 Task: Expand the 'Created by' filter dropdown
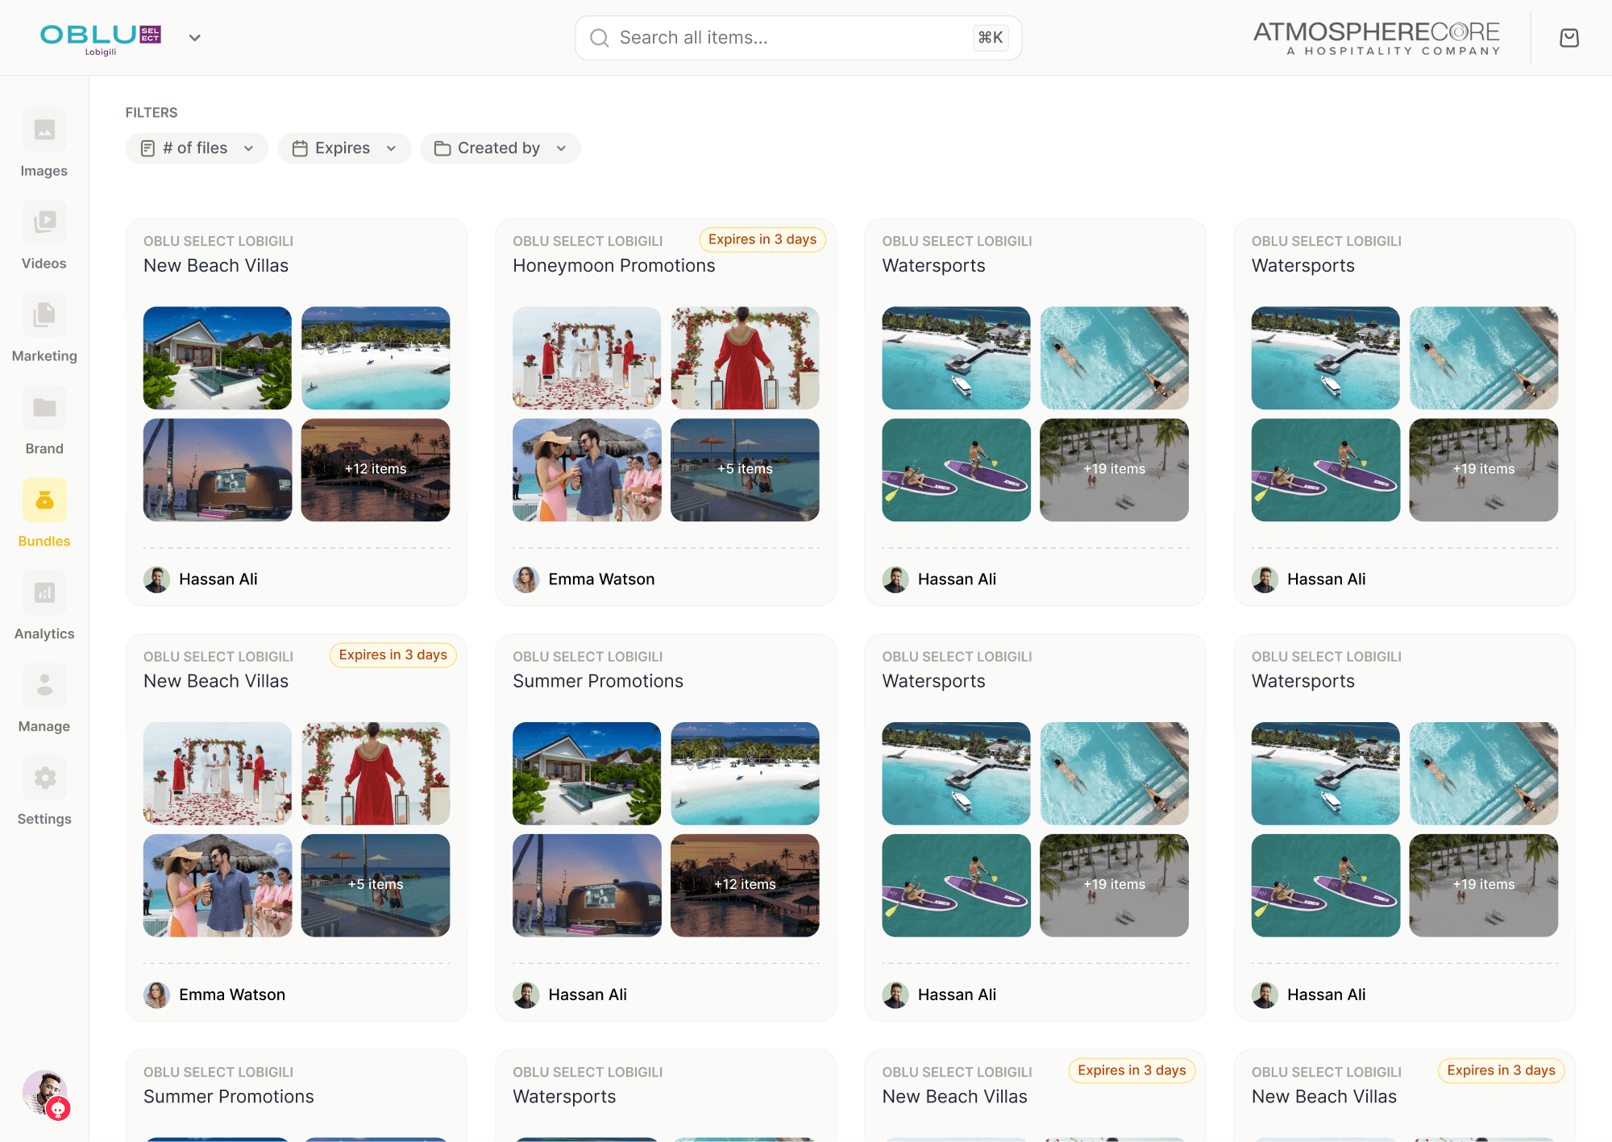click(x=500, y=148)
